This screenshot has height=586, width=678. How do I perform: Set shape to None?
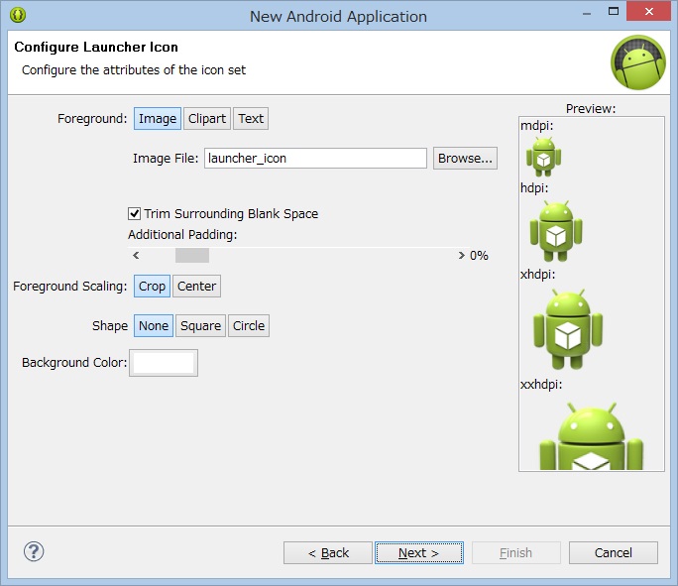point(153,325)
